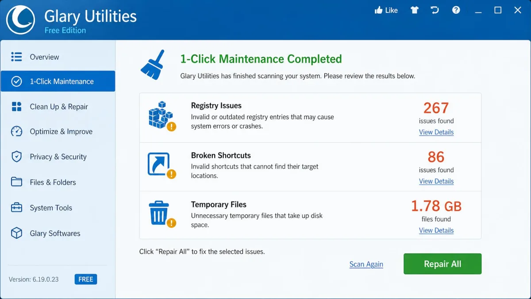Image resolution: width=531 pixels, height=299 pixels.
Task: Click the Scan Again link
Action: 366,264
